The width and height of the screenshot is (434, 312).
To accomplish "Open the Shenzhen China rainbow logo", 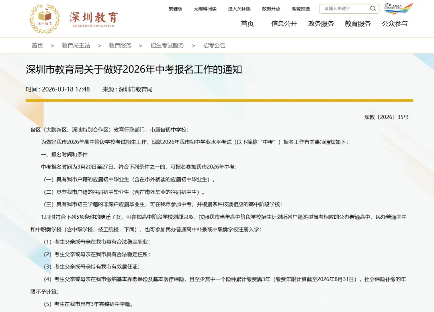I will point(398,8).
